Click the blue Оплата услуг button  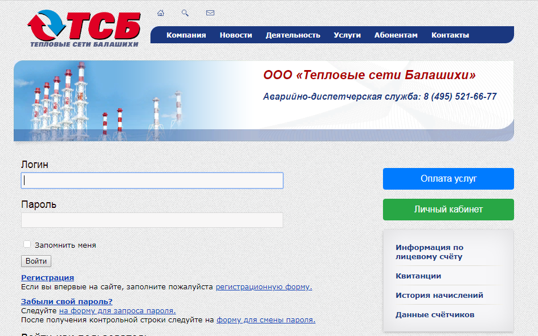pyautogui.click(x=449, y=179)
